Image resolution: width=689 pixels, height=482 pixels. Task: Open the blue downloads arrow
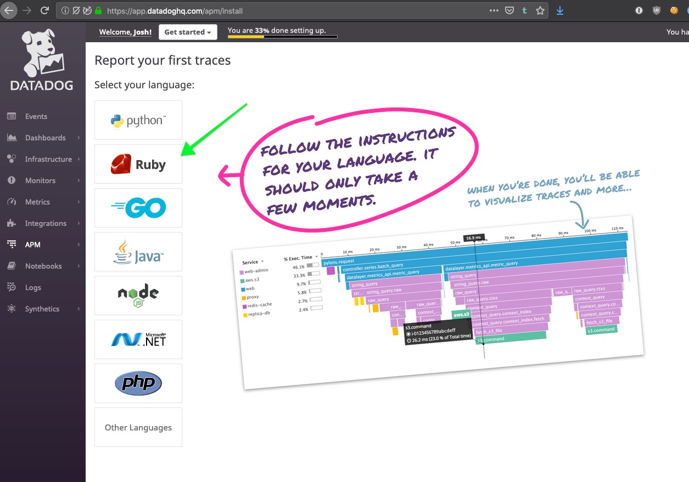tap(560, 10)
